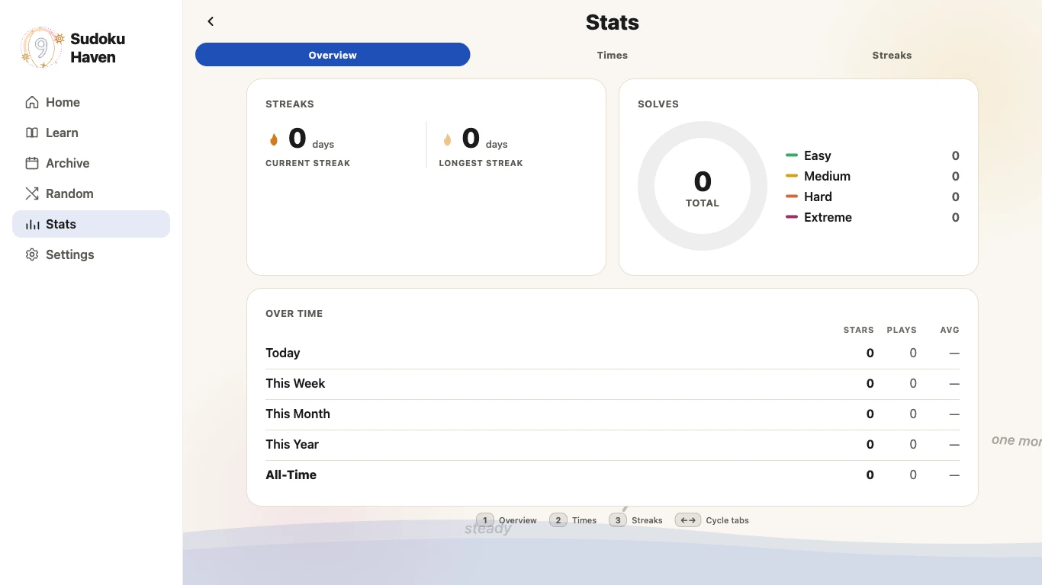Click the Random shuffle icon
The width and height of the screenshot is (1042, 585).
point(32,193)
